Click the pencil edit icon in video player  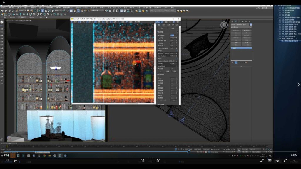coord(262,160)
